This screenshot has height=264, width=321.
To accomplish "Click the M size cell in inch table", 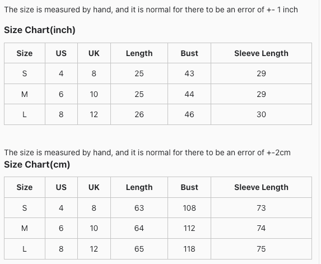I will 25,94.
